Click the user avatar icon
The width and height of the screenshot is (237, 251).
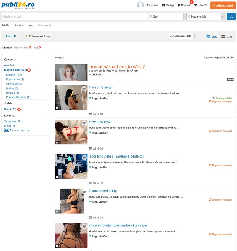coord(140,5)
